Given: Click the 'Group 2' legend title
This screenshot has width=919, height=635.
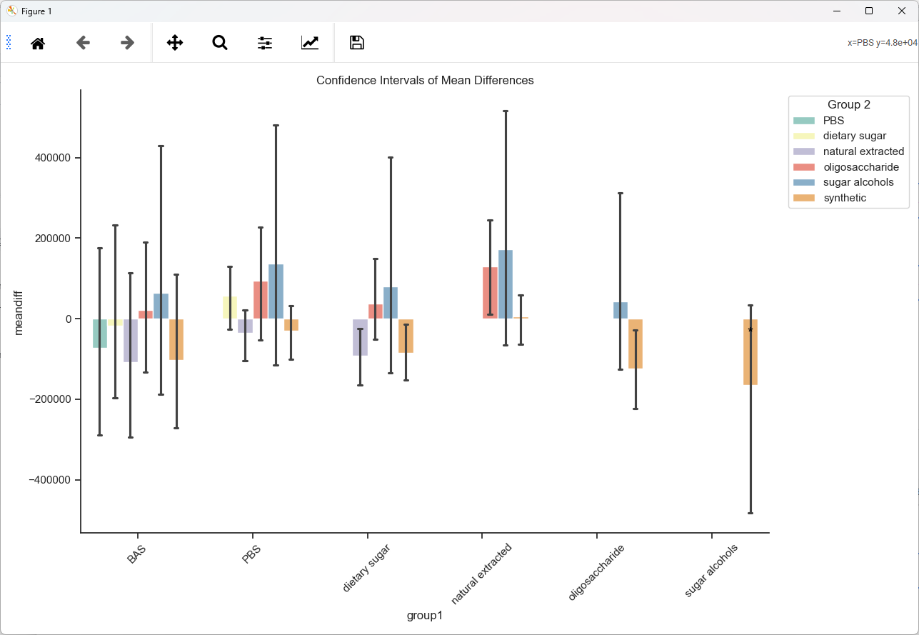Looking at the screenshot, I should pyautogui.click(x=849, y=105).
